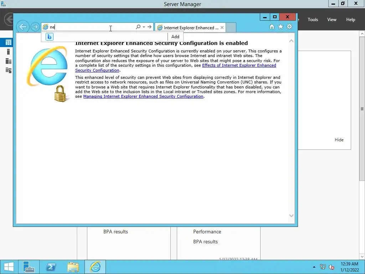Select Dashboard icon in Server Manager sidebar
365x274 pixels.
[x=9, y=42]
